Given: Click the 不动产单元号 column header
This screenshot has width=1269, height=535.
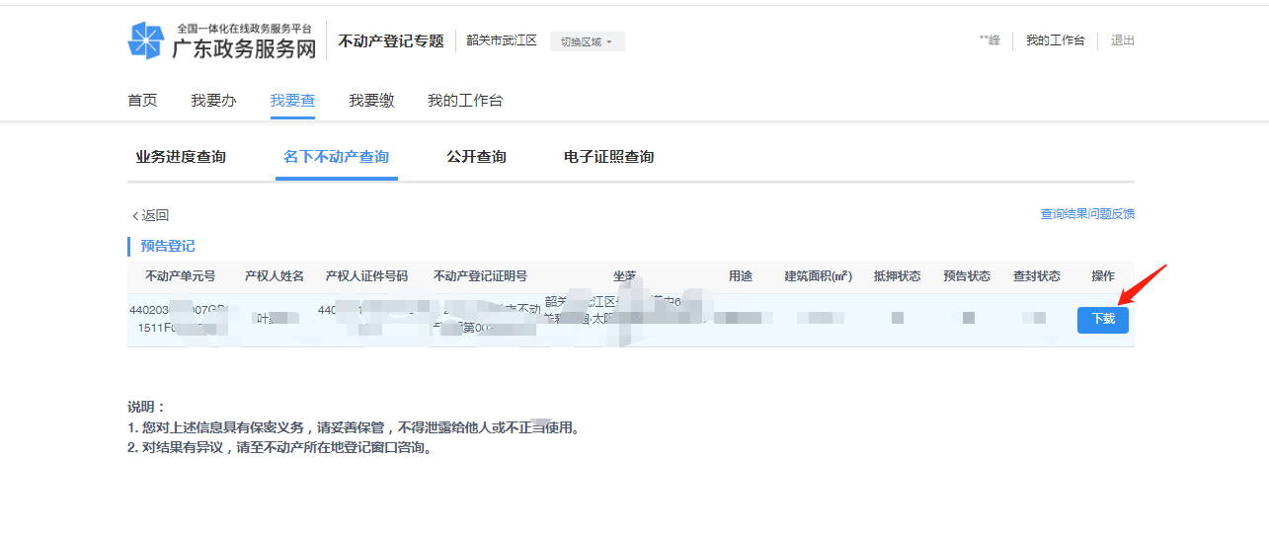Looking at the screenshot, I should point(180,276).
